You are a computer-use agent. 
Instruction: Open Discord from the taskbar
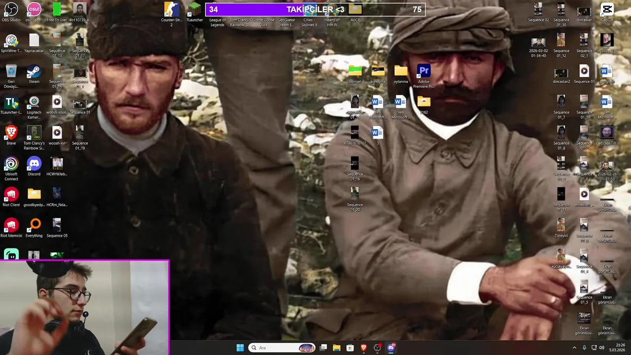[x=391, y=348]
